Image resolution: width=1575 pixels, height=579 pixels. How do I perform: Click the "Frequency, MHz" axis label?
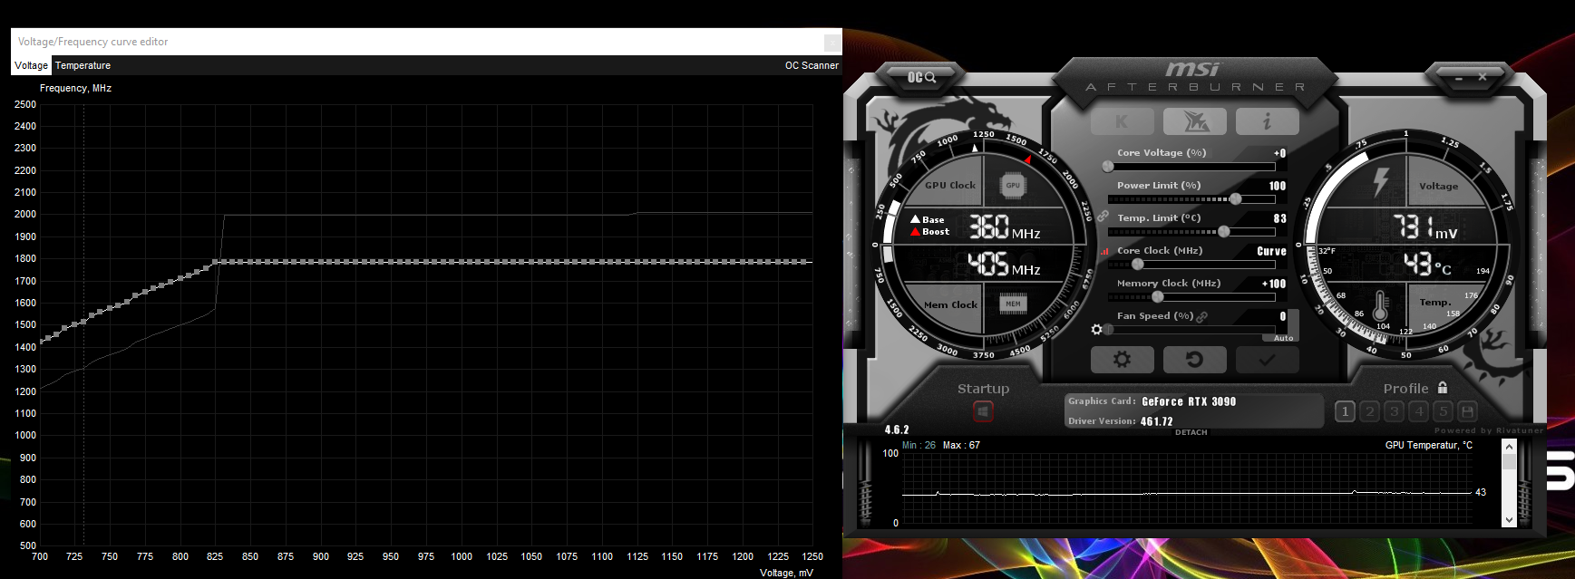coord(75,88)
